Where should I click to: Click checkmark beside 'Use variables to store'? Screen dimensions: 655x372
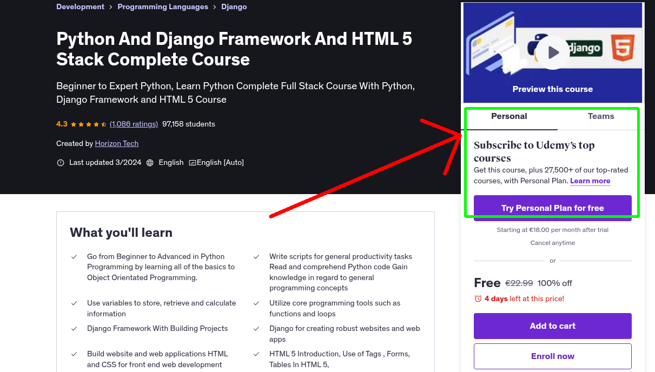tap(74, 303)
